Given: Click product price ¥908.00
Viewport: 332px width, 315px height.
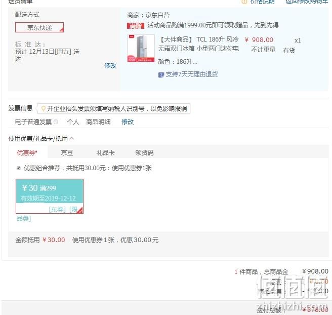Looking at the screenshot, I should [259, 40].
